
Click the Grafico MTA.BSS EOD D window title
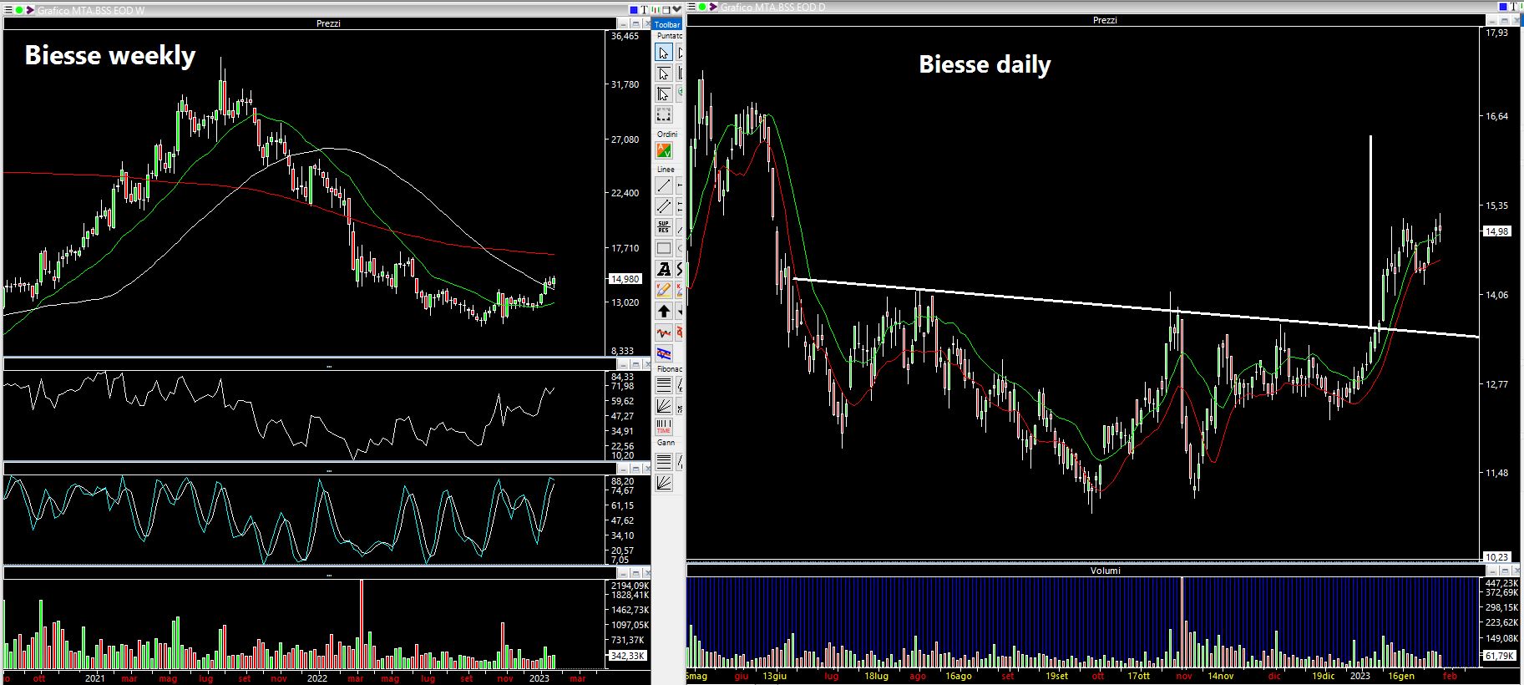(772, 7)
